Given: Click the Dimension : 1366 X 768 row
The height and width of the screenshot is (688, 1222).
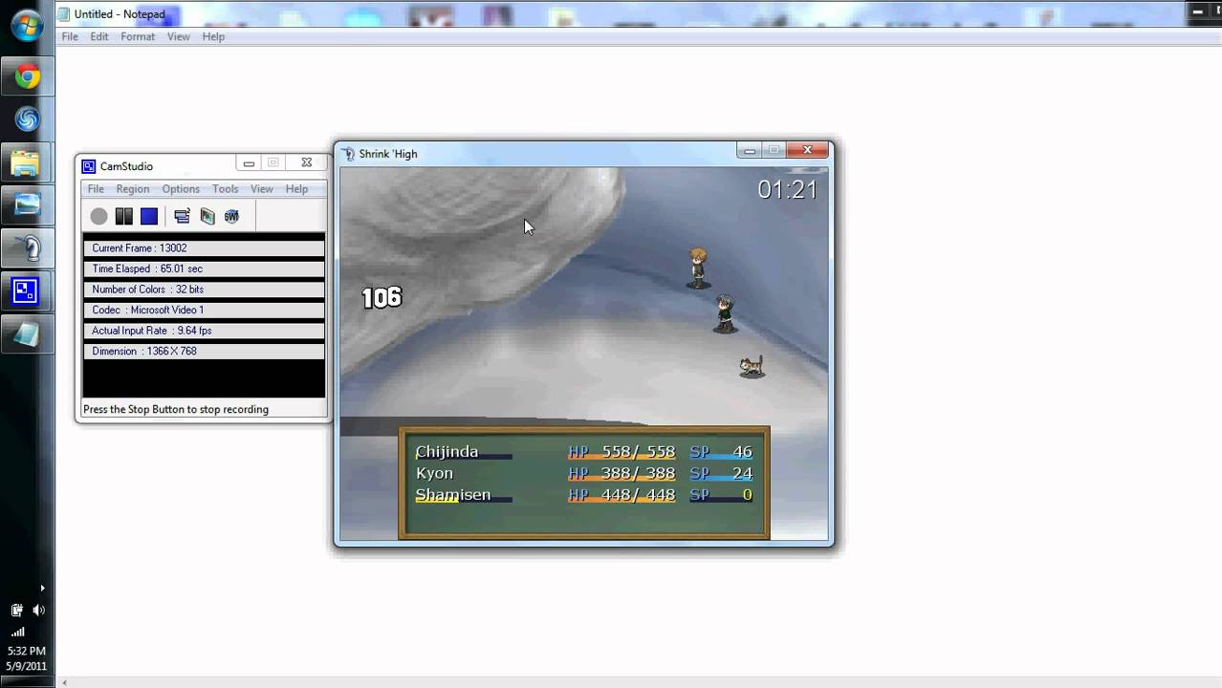Looking at the screenshot, I should [204, 352].
